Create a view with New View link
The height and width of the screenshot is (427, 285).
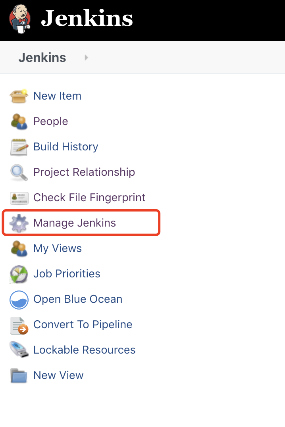pyautogui.click(x=58, y=375)
